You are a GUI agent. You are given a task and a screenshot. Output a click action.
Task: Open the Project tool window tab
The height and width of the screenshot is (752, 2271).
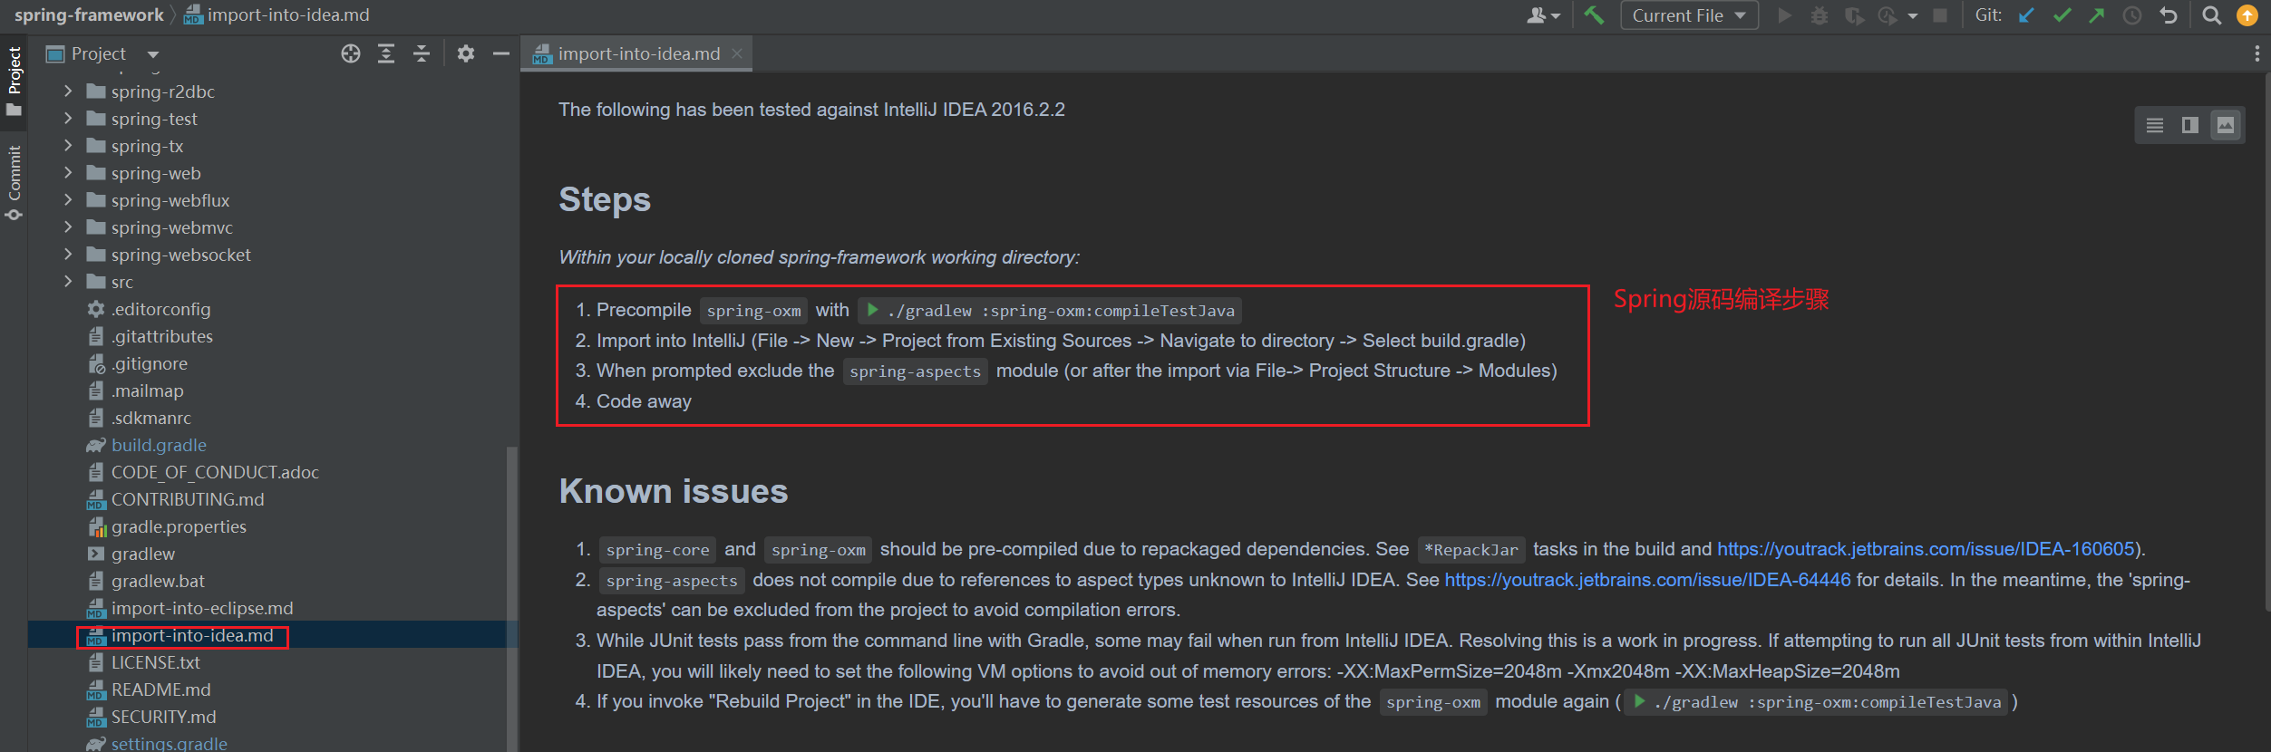(14, 82)
